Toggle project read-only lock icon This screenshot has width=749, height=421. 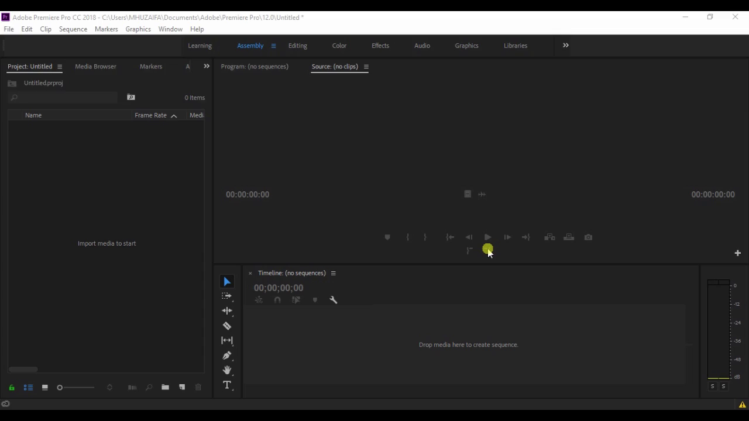click(12, 387)
